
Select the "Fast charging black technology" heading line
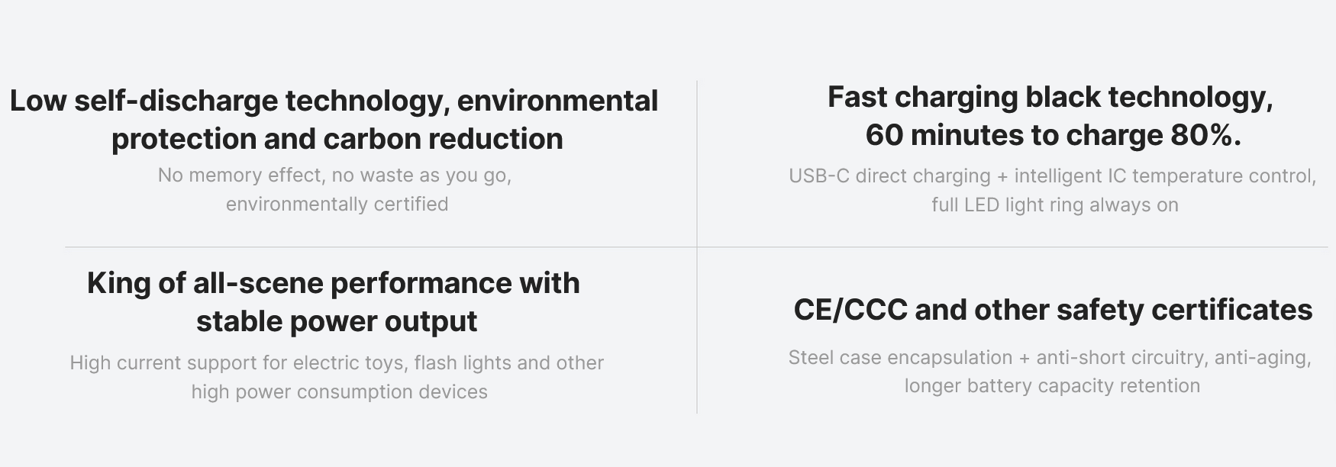1050,98
